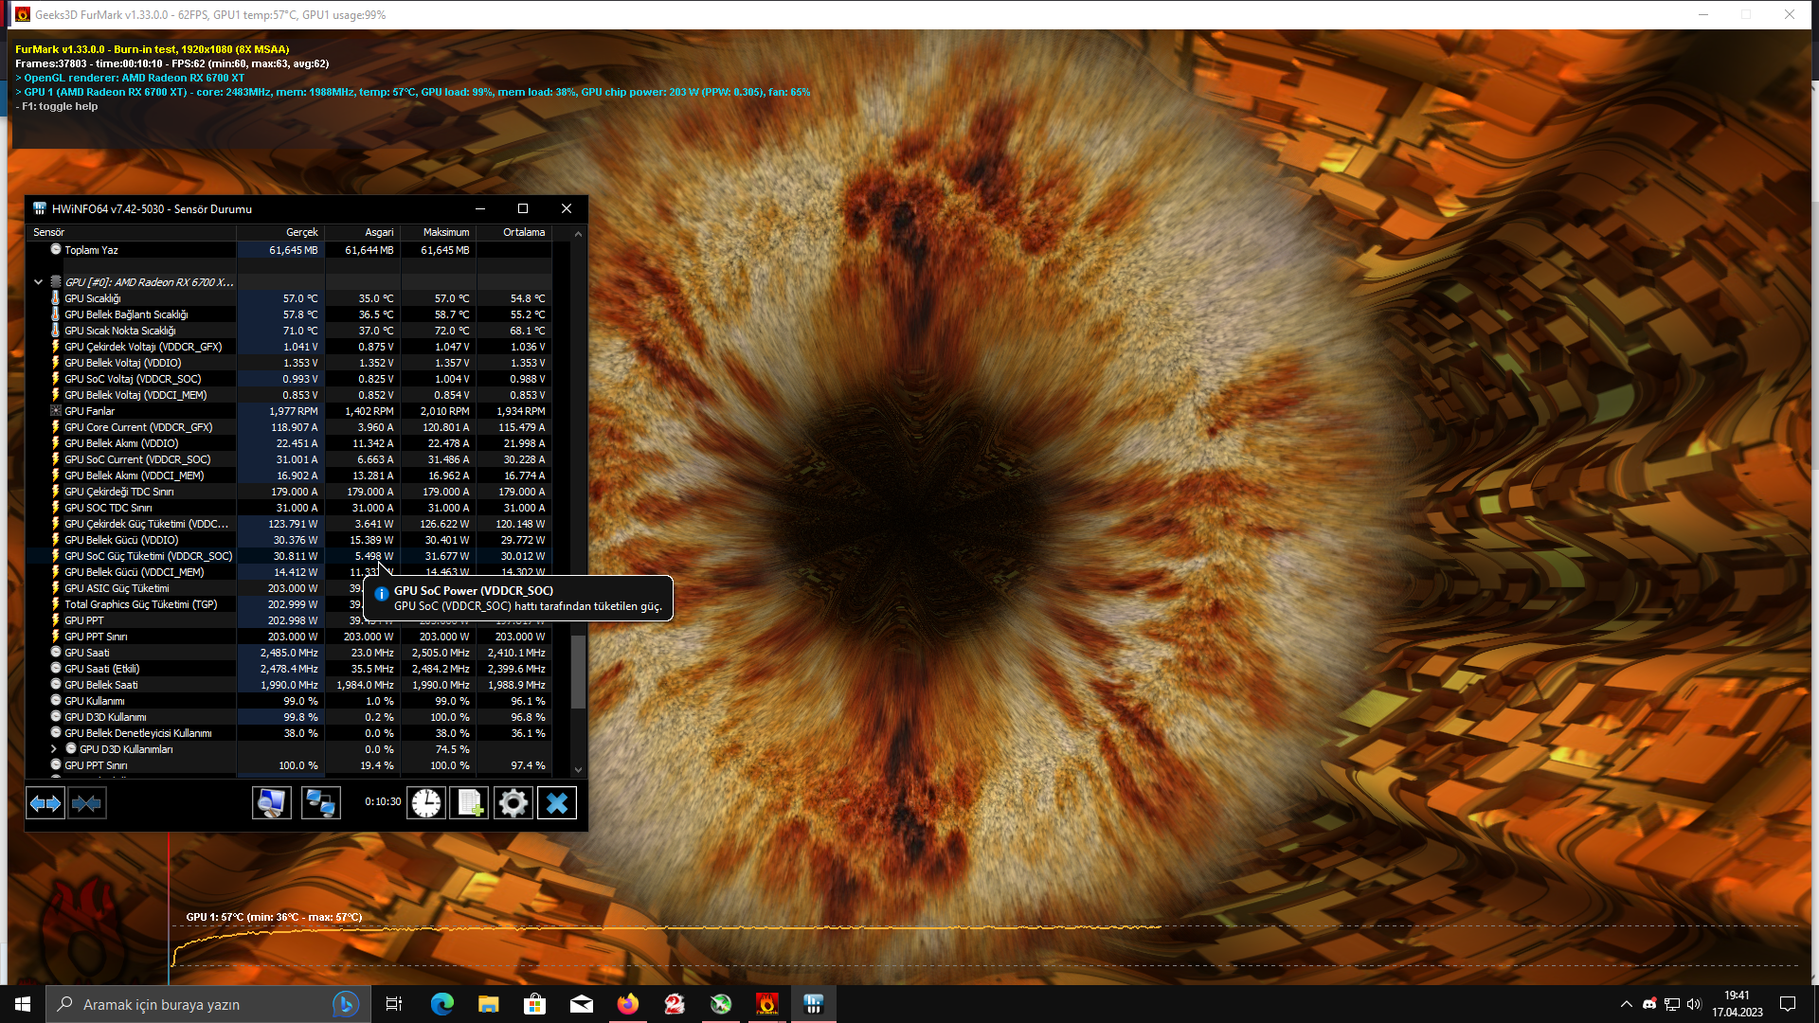The width and height of the screenshot is (1819, 1023).
Task: Click the Windows search box
Action: click(189, 1004)
